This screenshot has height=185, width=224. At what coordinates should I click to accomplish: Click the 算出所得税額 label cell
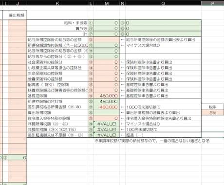pos(57,112)
